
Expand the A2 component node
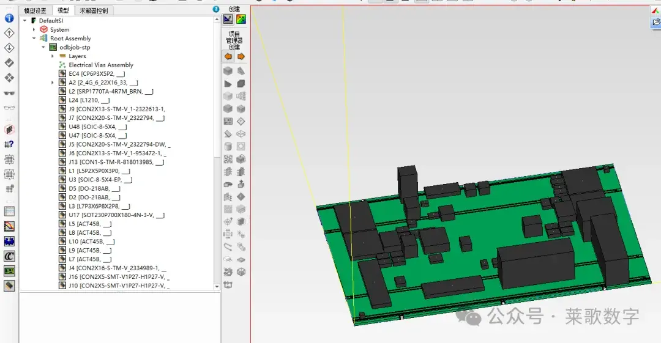tap(53, 83)
